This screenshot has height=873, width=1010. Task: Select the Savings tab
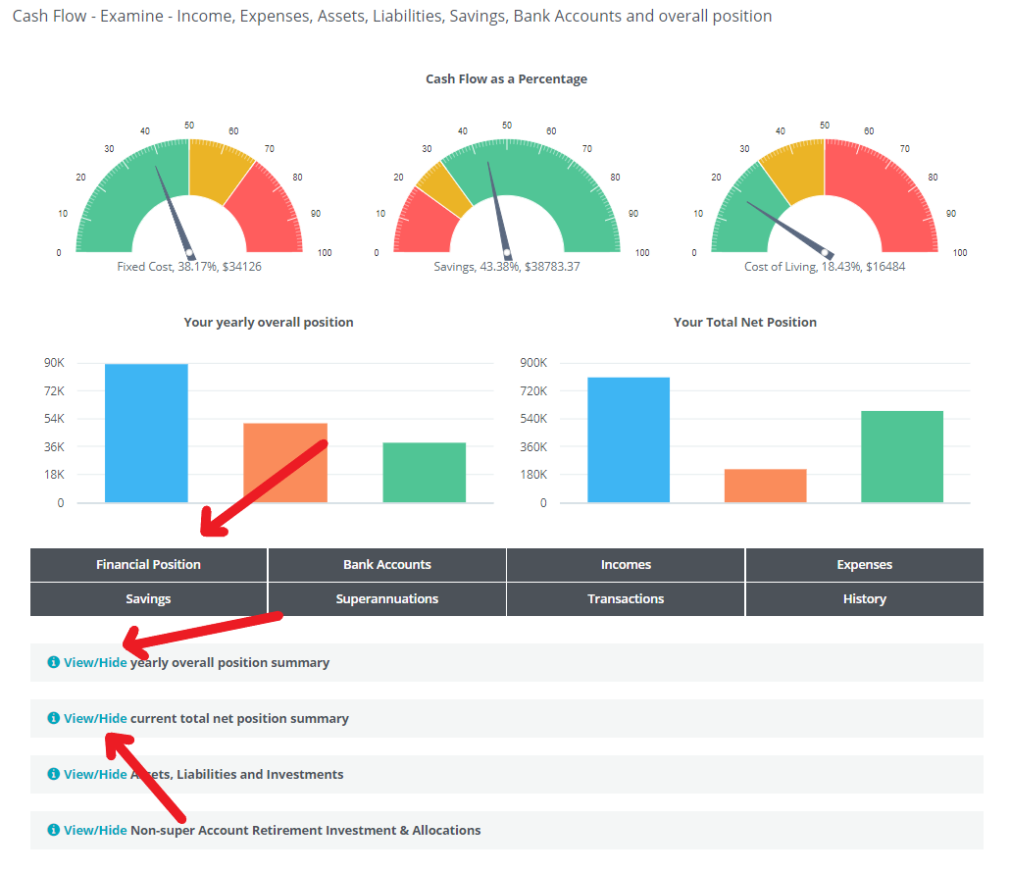tap(148, 599)
